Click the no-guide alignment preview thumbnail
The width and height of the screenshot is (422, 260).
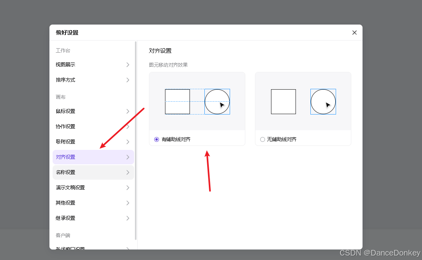[x=303, y=101]
